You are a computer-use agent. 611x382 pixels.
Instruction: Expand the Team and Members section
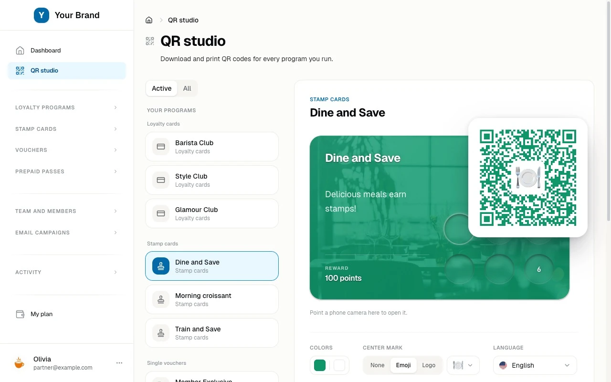tap(67, 211)
